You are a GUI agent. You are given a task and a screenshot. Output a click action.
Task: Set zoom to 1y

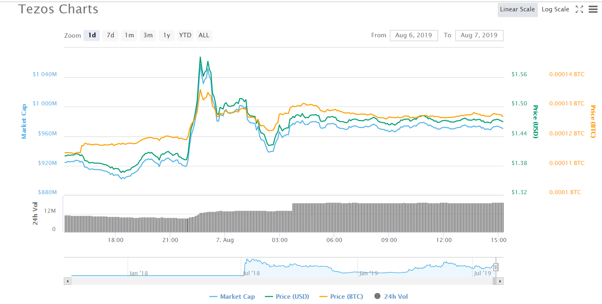(167, 35)
